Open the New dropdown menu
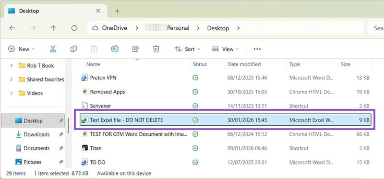Screen dimensions: 384x179 [x=21, y=49]
